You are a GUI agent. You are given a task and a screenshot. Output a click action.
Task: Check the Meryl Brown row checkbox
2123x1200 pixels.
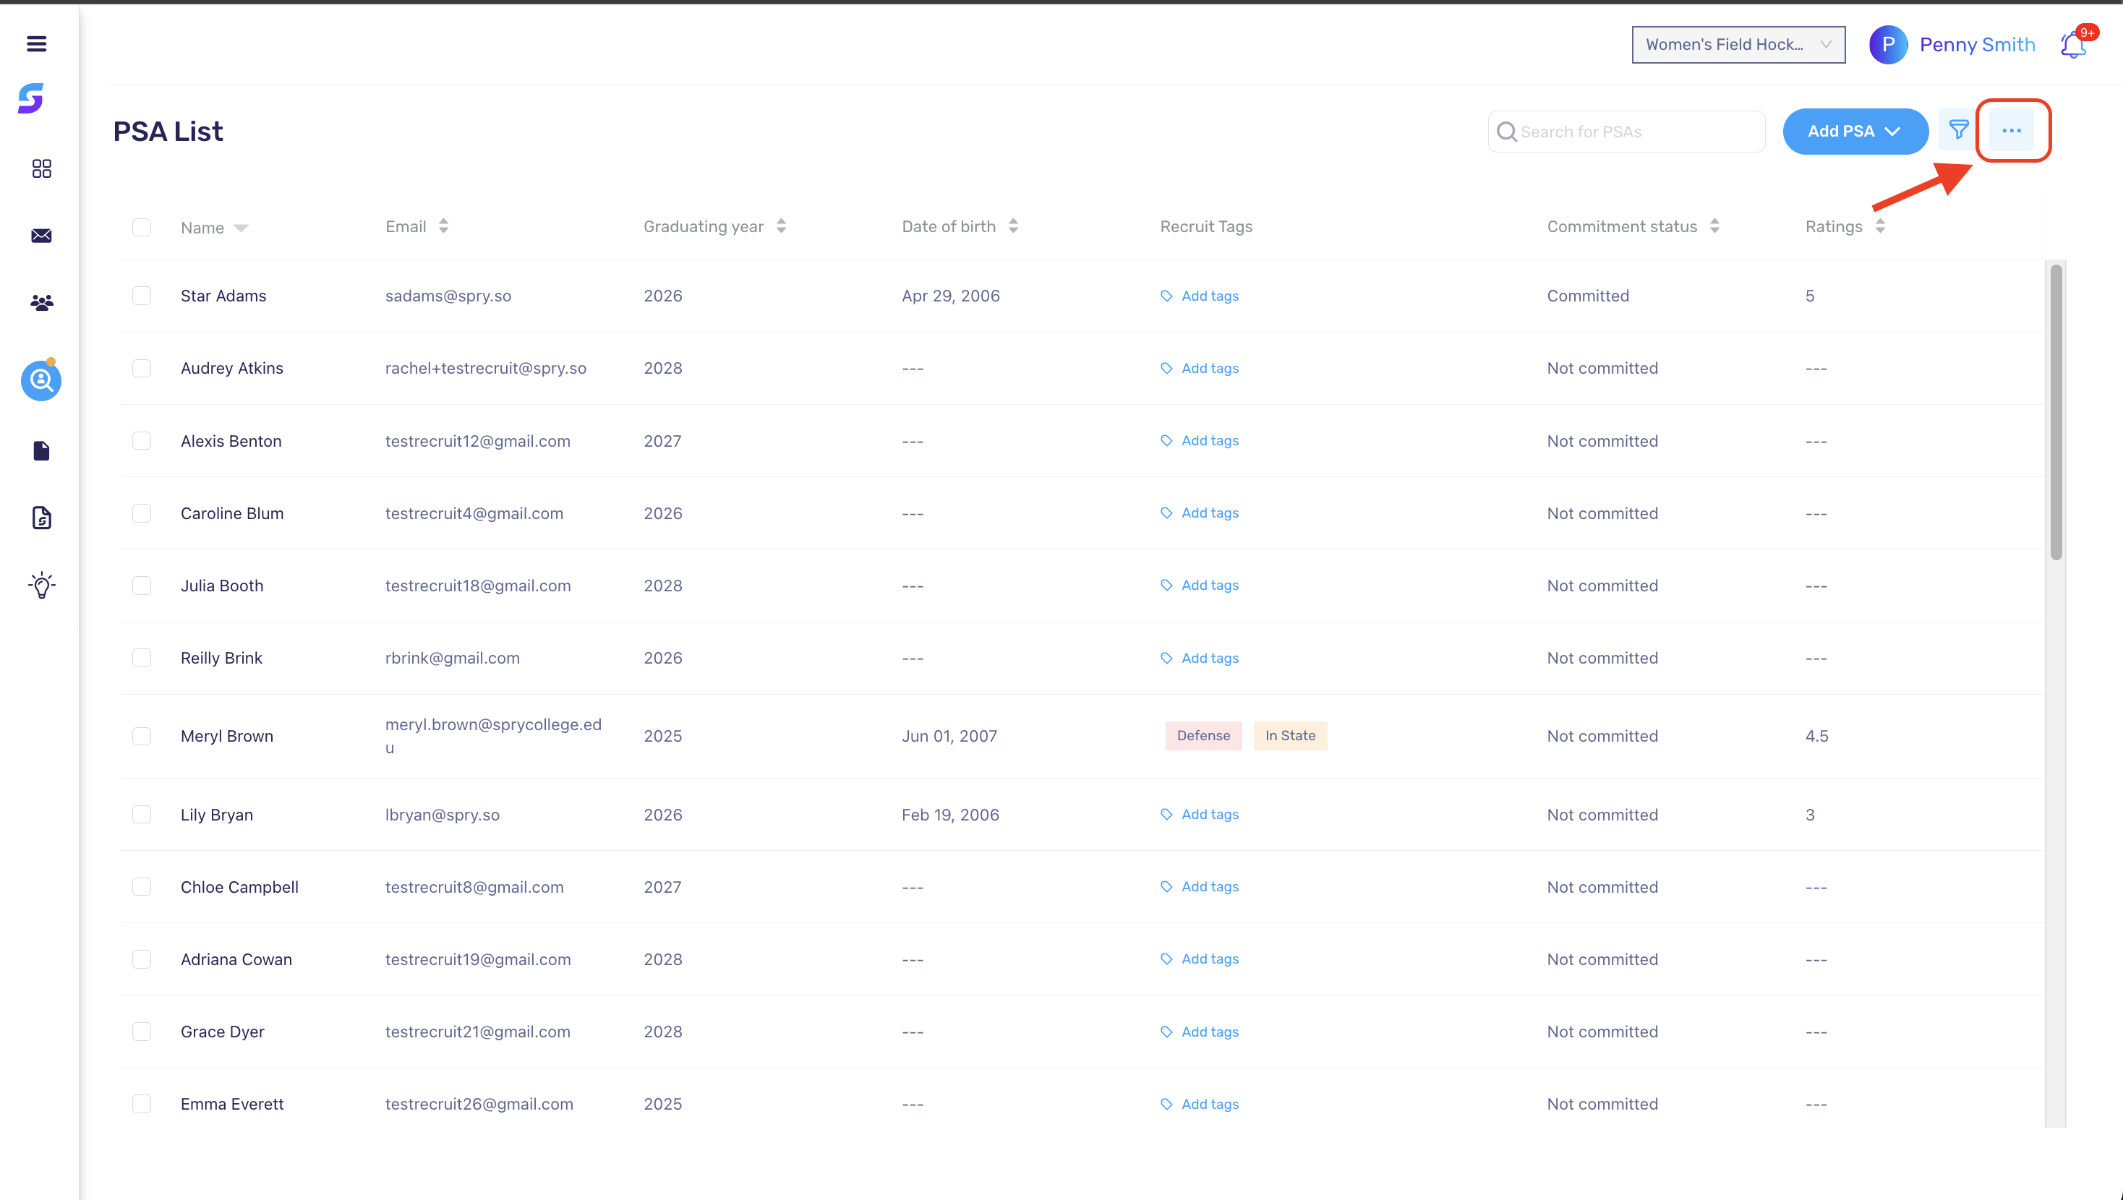pyautogui.click(x=142, y=736)
